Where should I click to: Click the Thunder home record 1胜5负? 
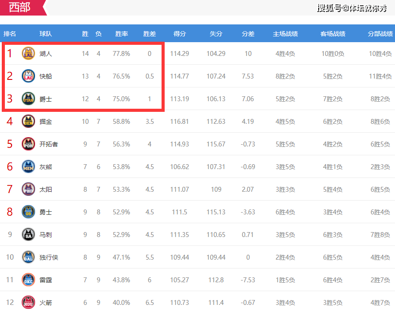click(x=285, y=280)
